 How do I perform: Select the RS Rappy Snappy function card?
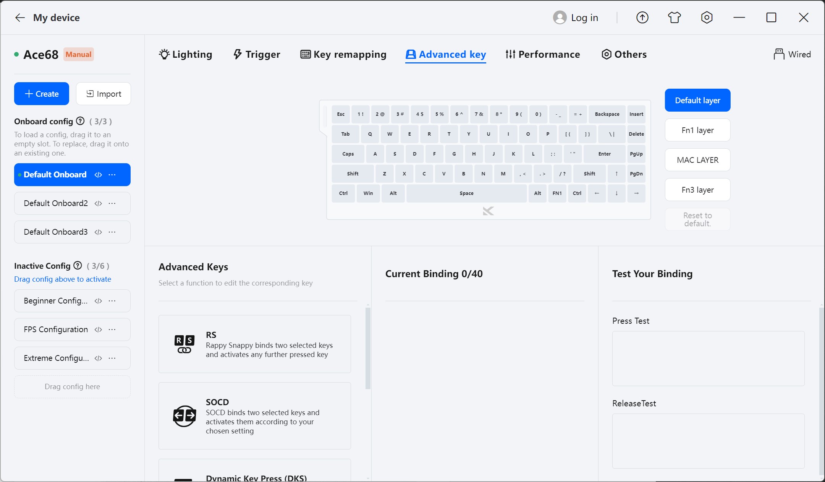coord(255,344)
